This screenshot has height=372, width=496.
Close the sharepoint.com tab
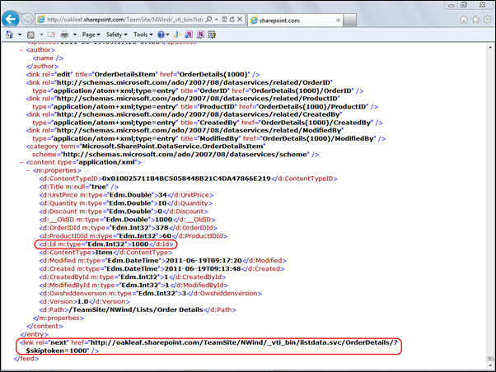[x=338, y=21]
